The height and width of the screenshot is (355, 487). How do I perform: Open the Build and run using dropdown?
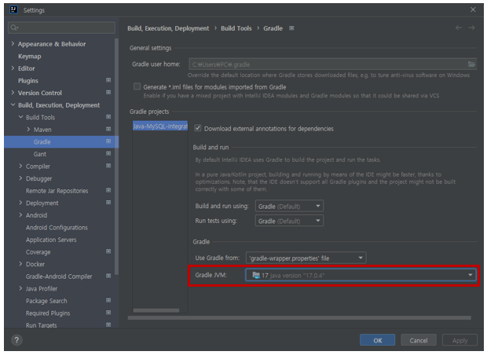pos(289,207)
